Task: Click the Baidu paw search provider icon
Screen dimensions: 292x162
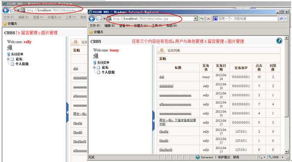Action: click(x=215, y=19)
